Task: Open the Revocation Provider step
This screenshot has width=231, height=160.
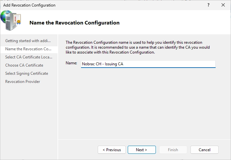Action: pyautogui.click(x=23, y=82)
